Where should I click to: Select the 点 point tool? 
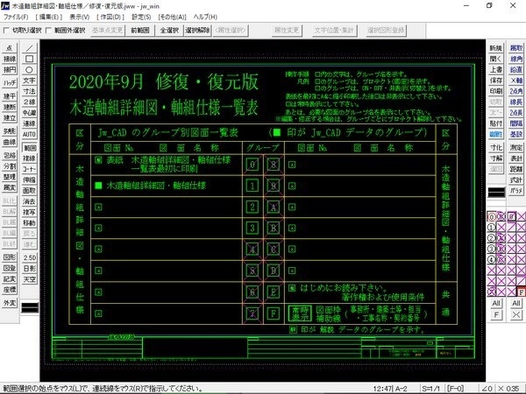pyautogui.click(x=10, y=48)
